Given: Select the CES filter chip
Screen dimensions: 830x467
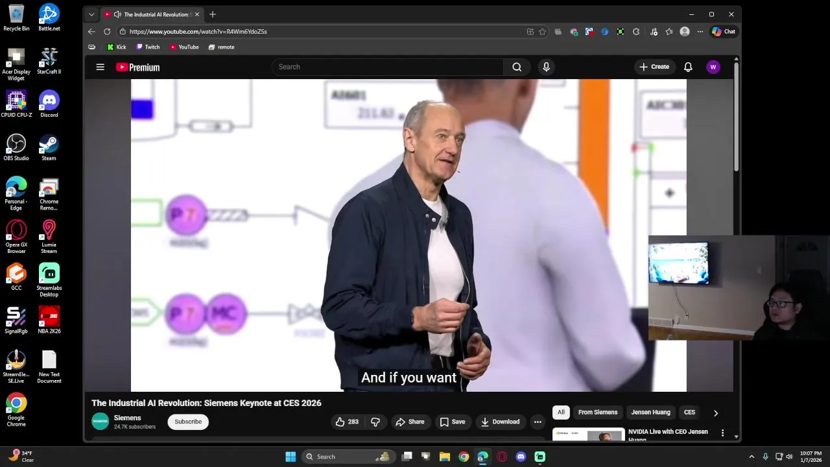Looking at the screenshot, I should (x=689, y=413).
